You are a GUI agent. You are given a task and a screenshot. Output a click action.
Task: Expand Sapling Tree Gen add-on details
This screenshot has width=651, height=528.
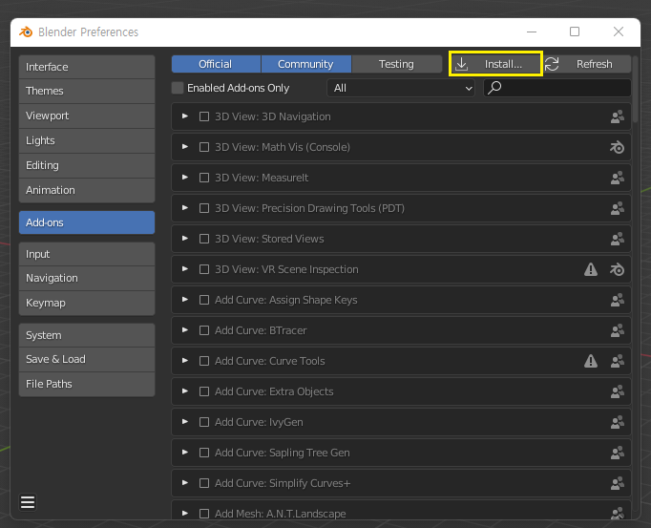[185, 452]
